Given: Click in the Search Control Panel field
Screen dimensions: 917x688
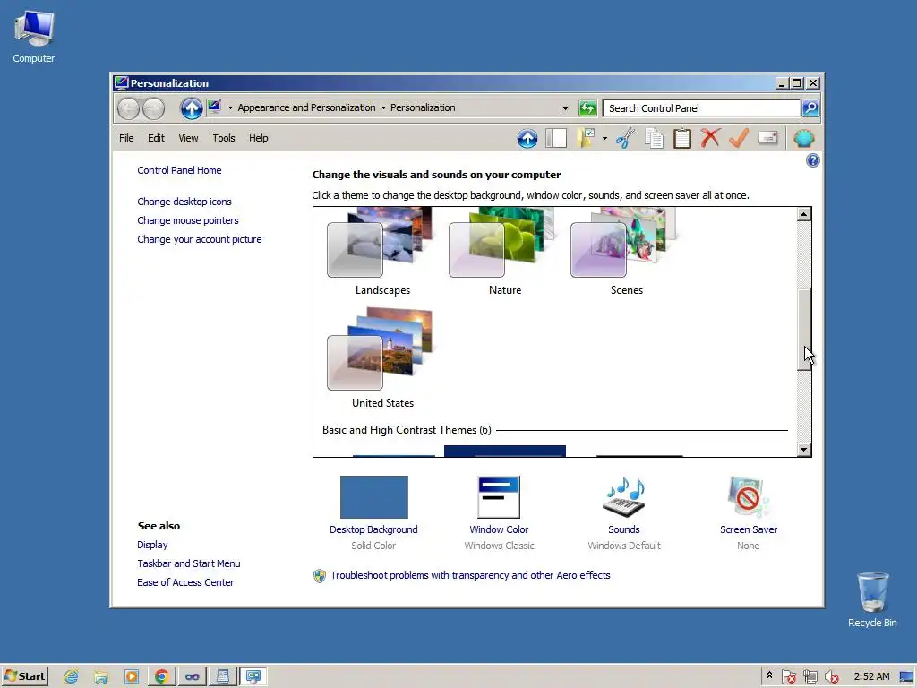Looking at the screenshot, I should [x=701, y=108].
